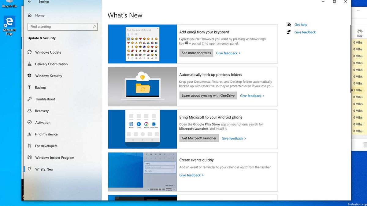This screenshot has height=206, width=367.
Task: Click the Recovery icon
Action: [30, 111]
